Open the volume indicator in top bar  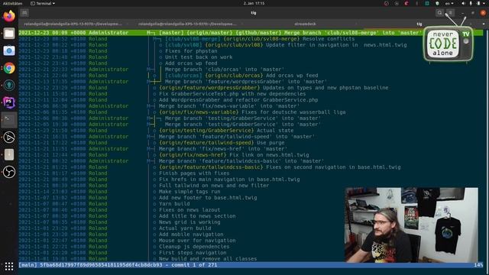tap(464, 3)
